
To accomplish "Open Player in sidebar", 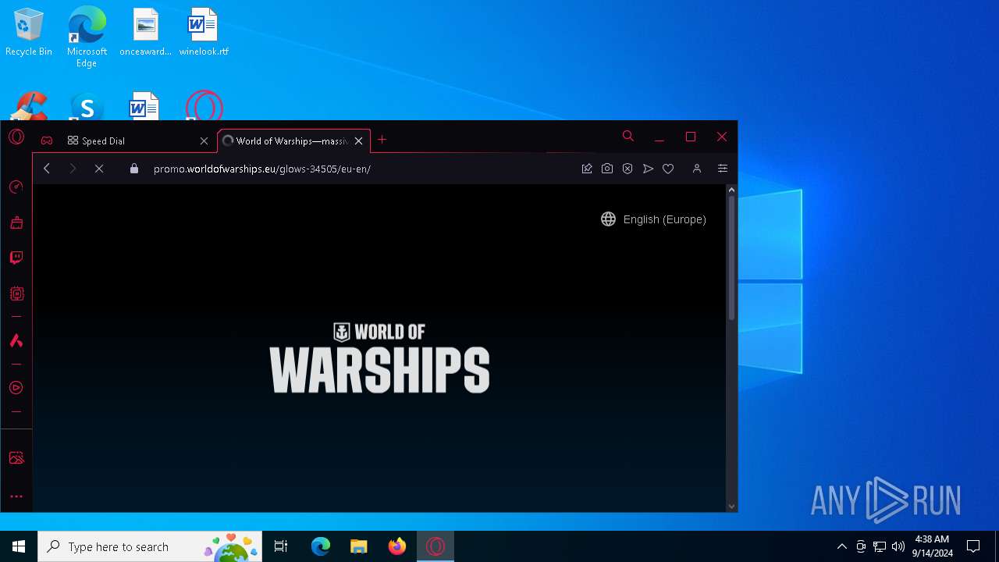I will [x=16, y=388].
